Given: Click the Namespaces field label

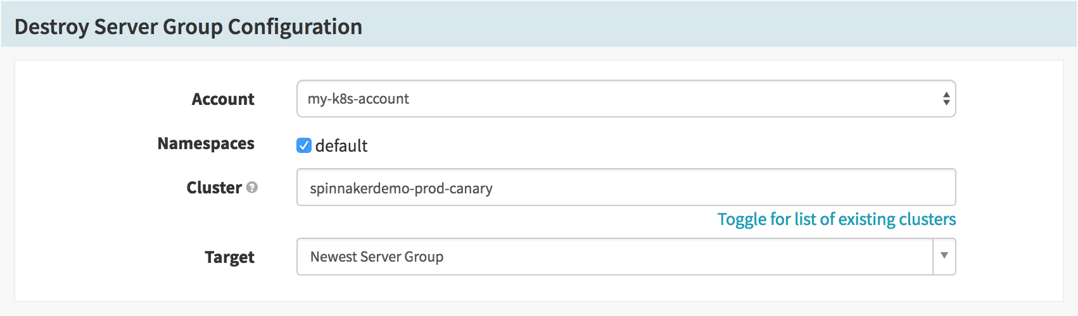Looking at the screenshot, I should click(x=206, y=144).
